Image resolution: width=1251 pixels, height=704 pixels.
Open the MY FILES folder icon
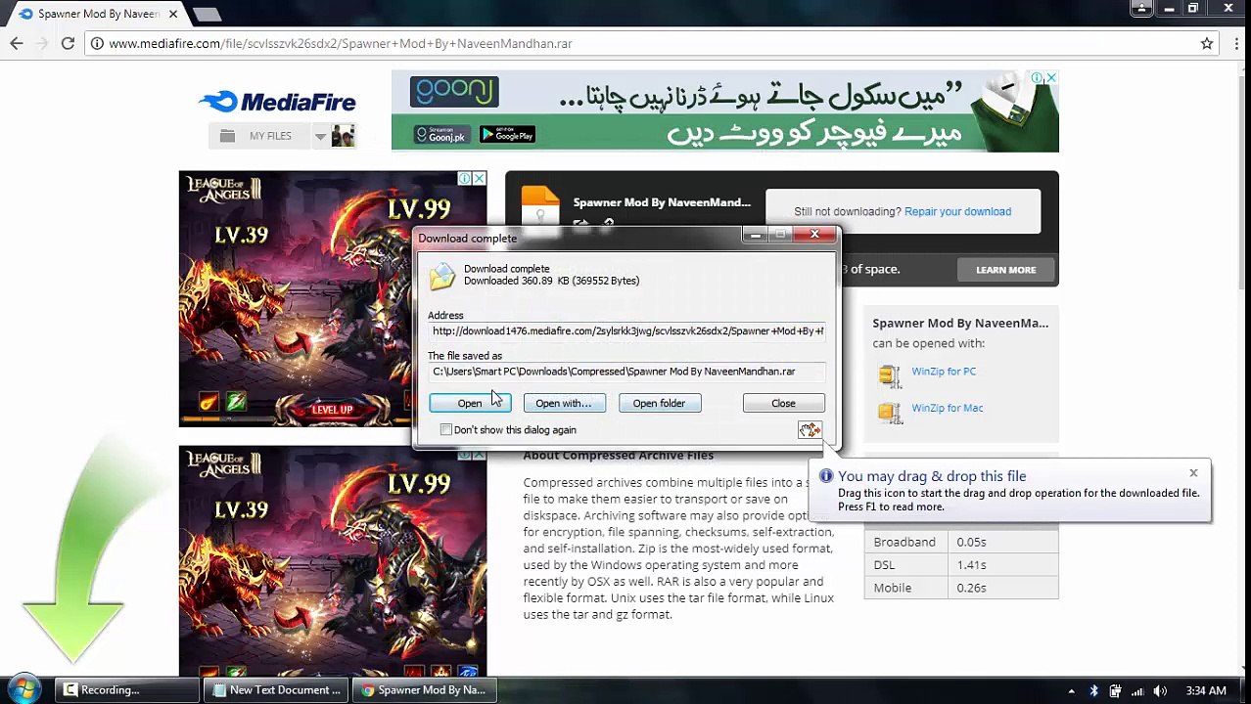pos(227,136)
